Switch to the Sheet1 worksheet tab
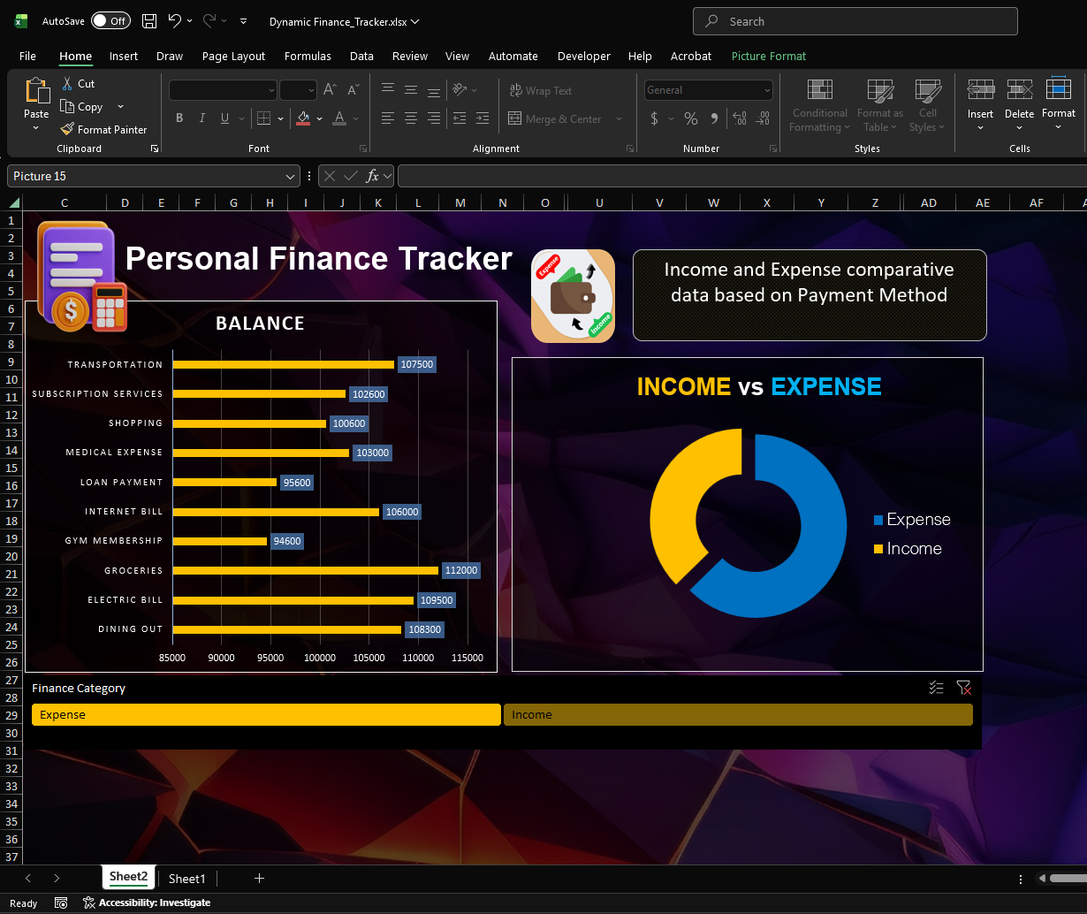The image size is (1087, 914). click(x=186, y=878)
